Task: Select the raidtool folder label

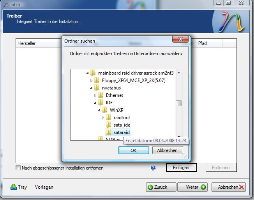Action: point(122,118)
